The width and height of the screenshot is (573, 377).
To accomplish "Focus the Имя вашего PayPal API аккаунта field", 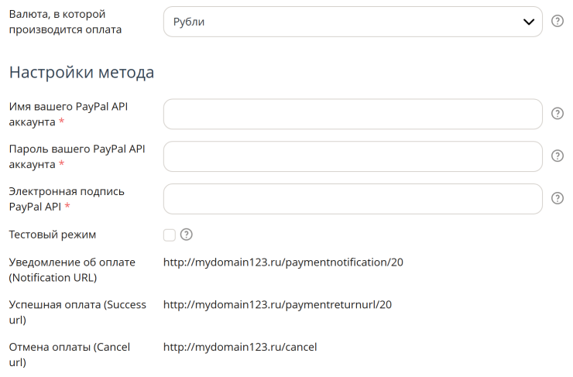I will (352, 114).
